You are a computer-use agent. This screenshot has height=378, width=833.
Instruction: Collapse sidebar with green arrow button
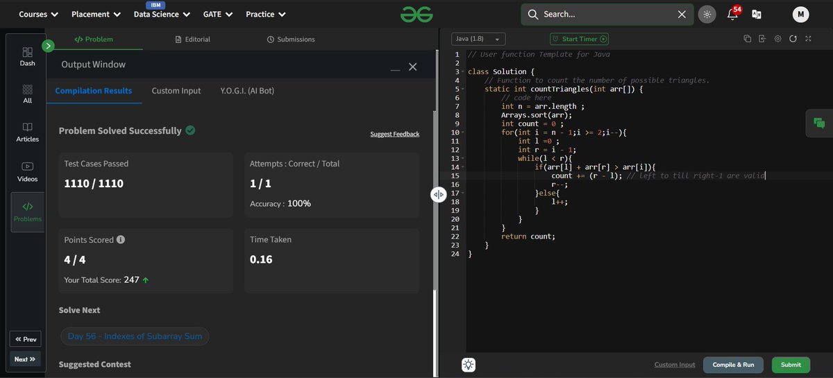click(x=48, y=46)
